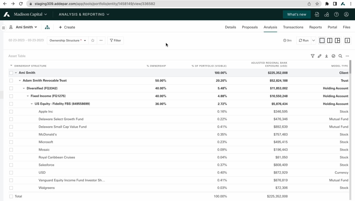Switch to the Transactions tab
355x201 pixels.
click(x=293, y=27)
